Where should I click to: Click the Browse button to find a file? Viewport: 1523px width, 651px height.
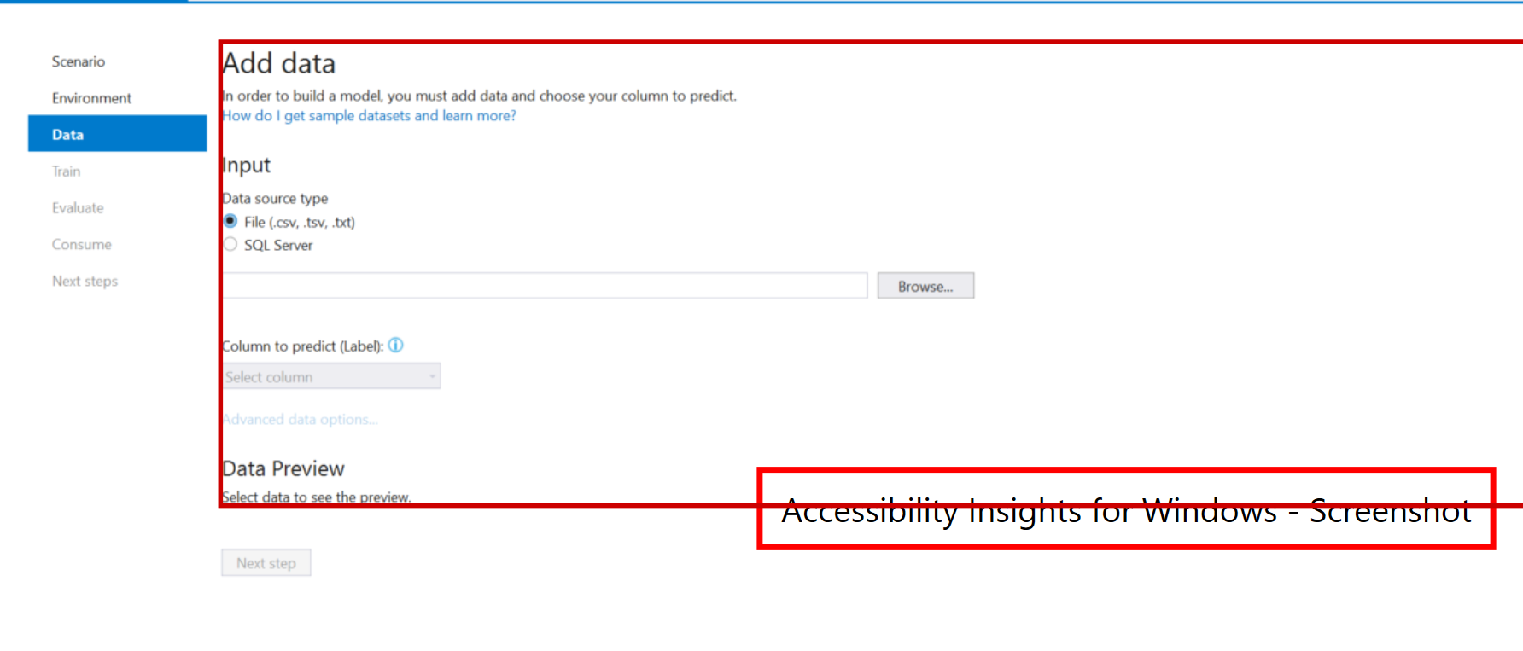[x=925, y=285]
